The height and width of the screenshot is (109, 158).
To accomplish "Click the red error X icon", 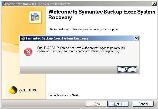I will (28, 52).
